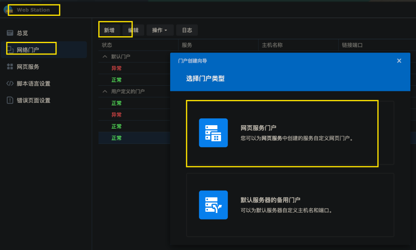Click the 网页服务门户 blue server icon
This screenshot has height=250, width=416.
tap(213, 133)
